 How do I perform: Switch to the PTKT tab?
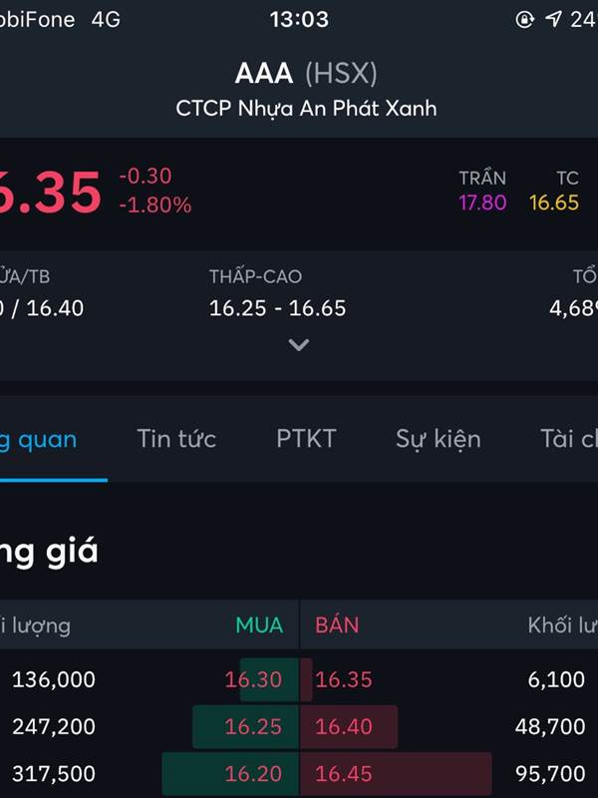point(306,439)
